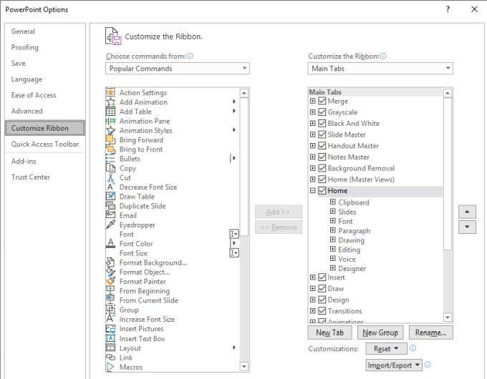Select the Insert Text Box icon
This screenshot has height=379, width=487.
pyautogui.click(x=110, y=338)
